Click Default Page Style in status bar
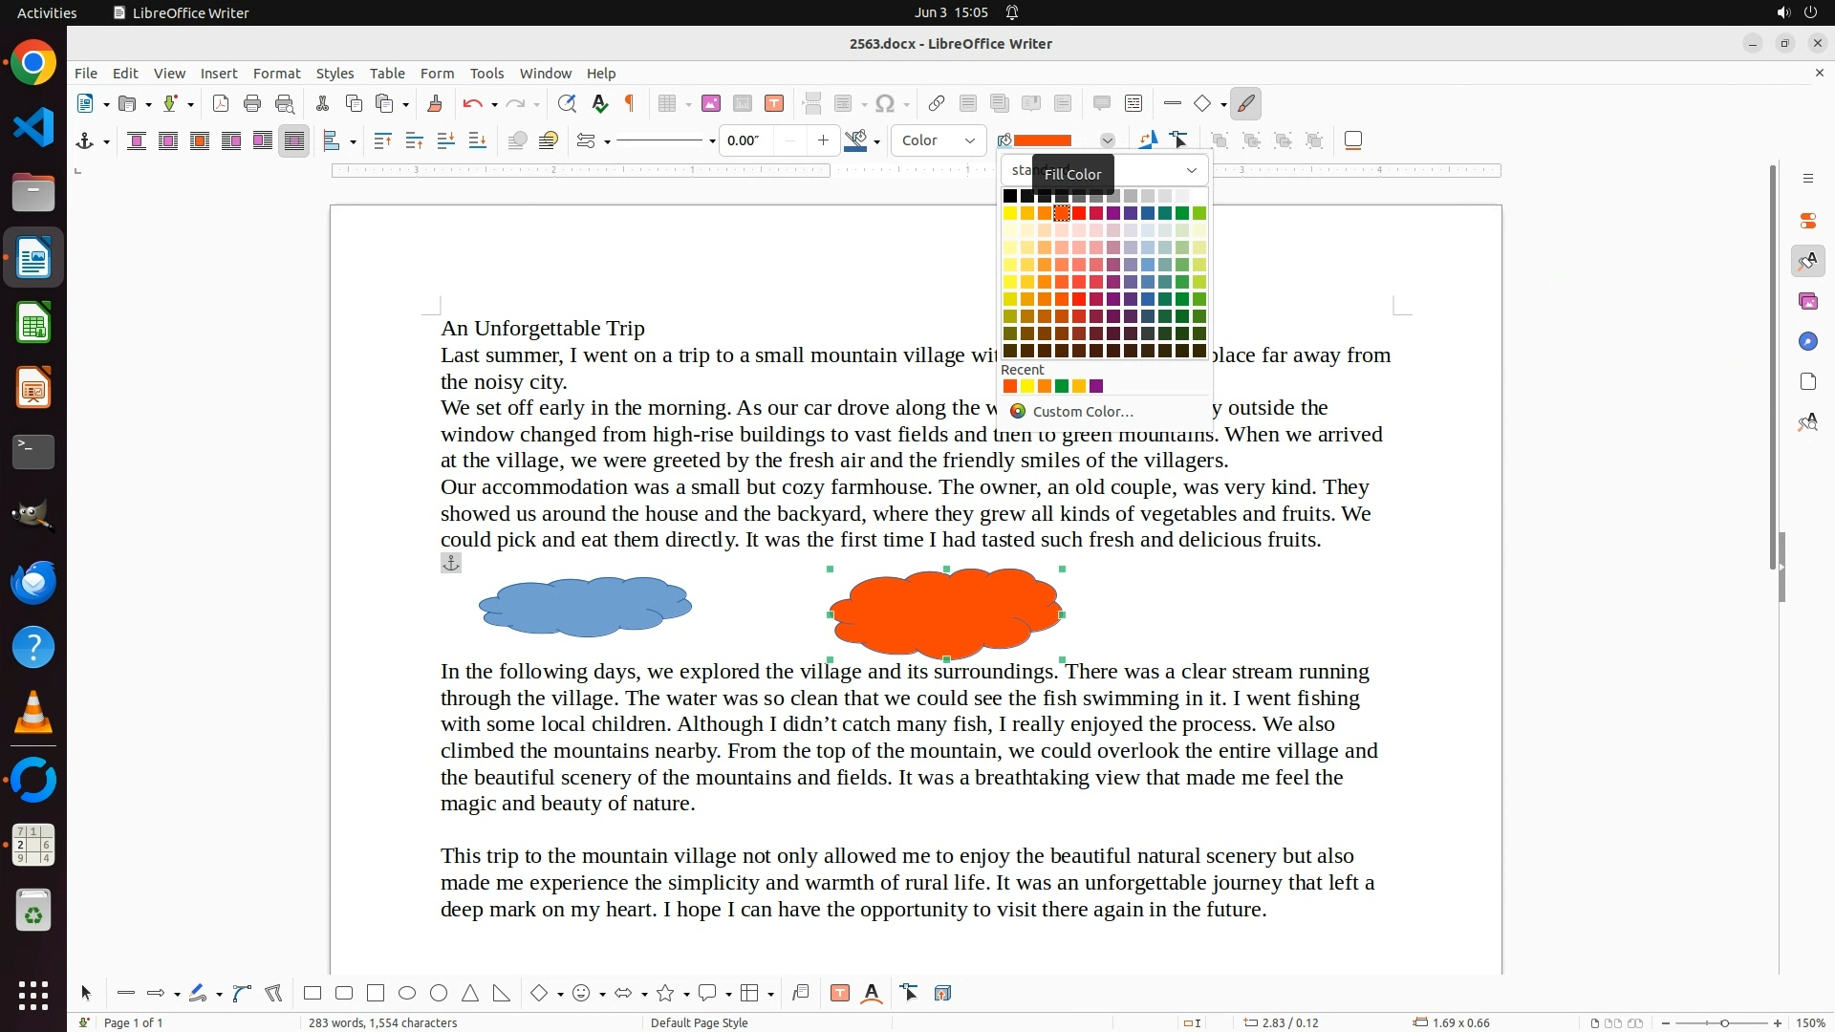The height and width of the screenshot is (1032, 1835). 699,1023
